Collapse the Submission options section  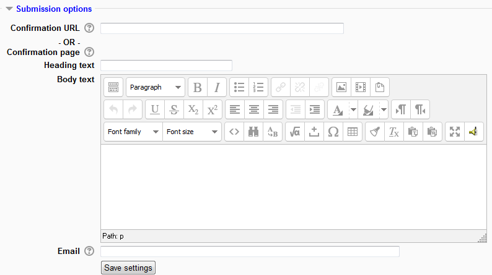pos(9,9)
